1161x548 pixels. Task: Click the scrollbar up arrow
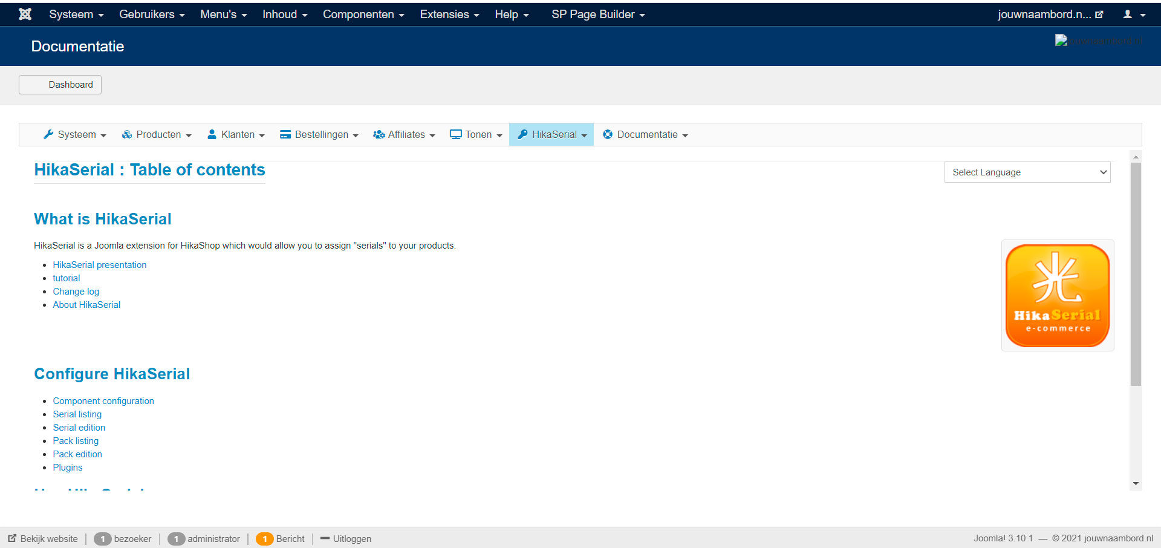pyautogui.click(x=1136, y=157)
